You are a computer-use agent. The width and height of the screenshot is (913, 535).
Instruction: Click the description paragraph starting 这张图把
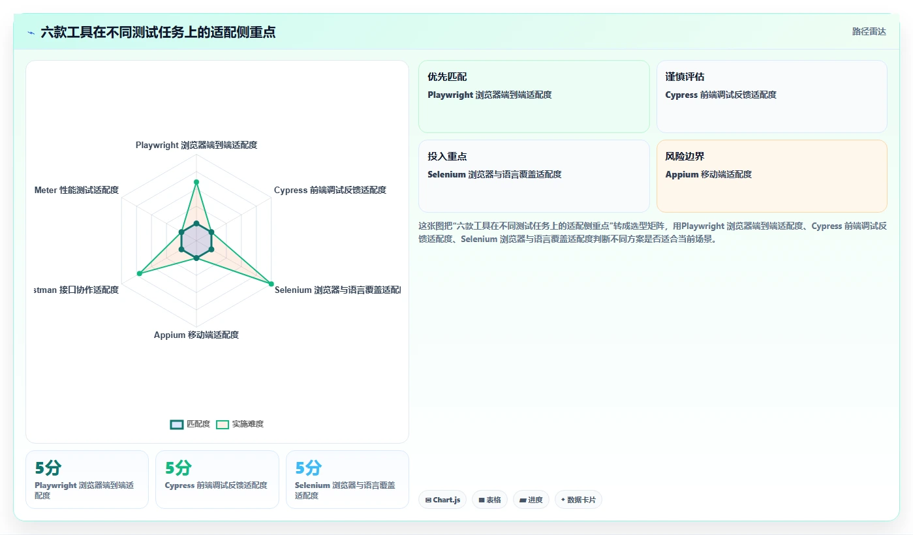[x=653, y=232]
